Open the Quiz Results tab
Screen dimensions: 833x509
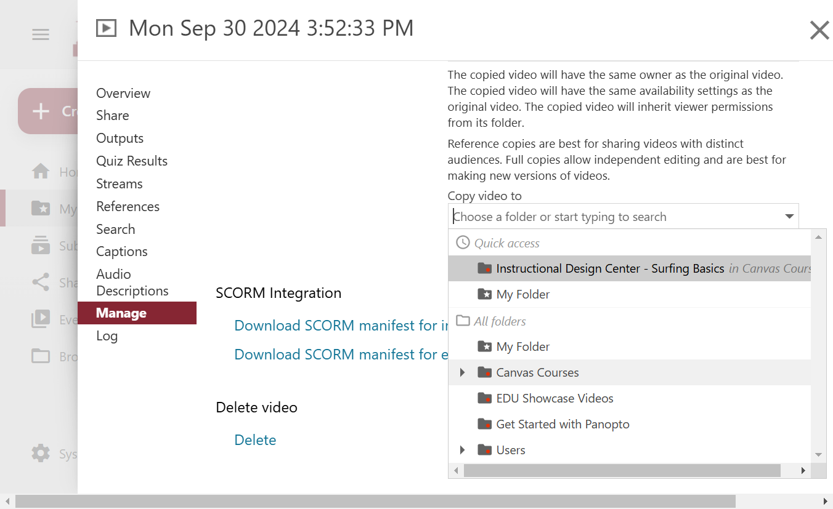point(132,161)
